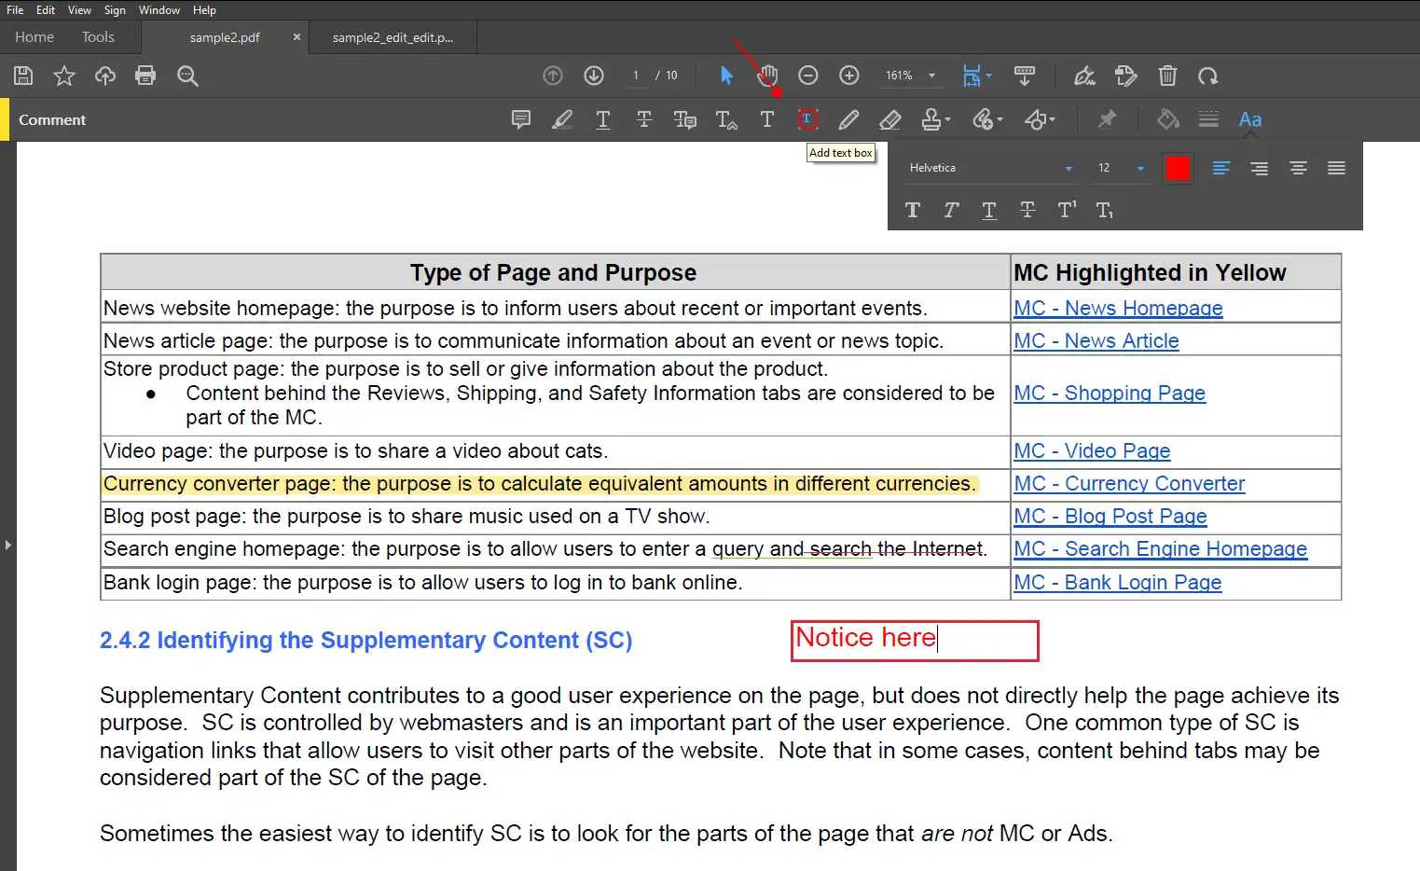1420x871 pixels.
Task: Select the sticky note comment tool
Action: [x=521, y=119]
